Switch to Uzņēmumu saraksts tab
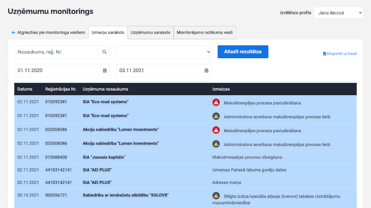Viewport: 371px width, 208px height. [150, 32]
